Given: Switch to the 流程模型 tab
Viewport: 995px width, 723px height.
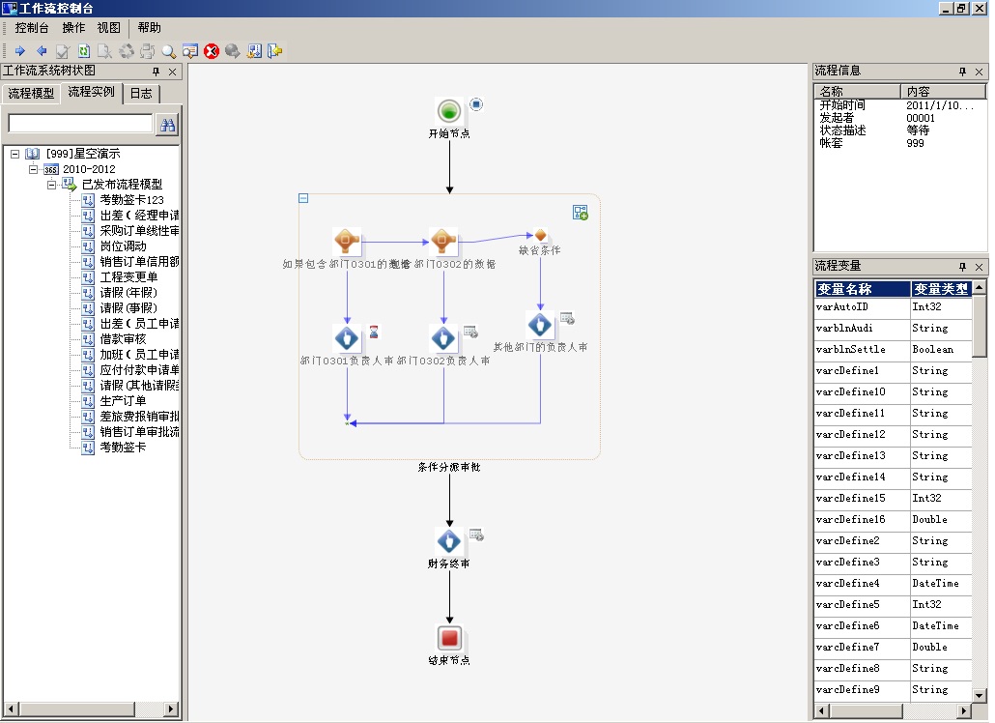Looking at the screenshot, I should [x=31, y=94].
